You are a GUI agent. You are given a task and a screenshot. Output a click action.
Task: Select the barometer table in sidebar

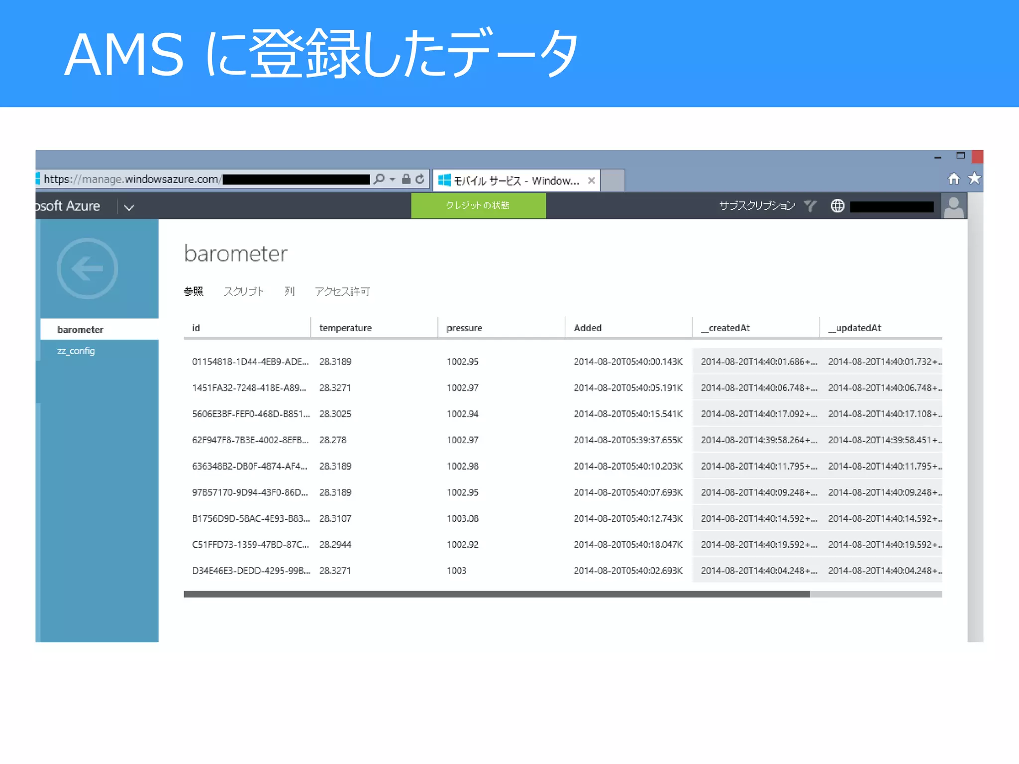[x=99, y=329]
